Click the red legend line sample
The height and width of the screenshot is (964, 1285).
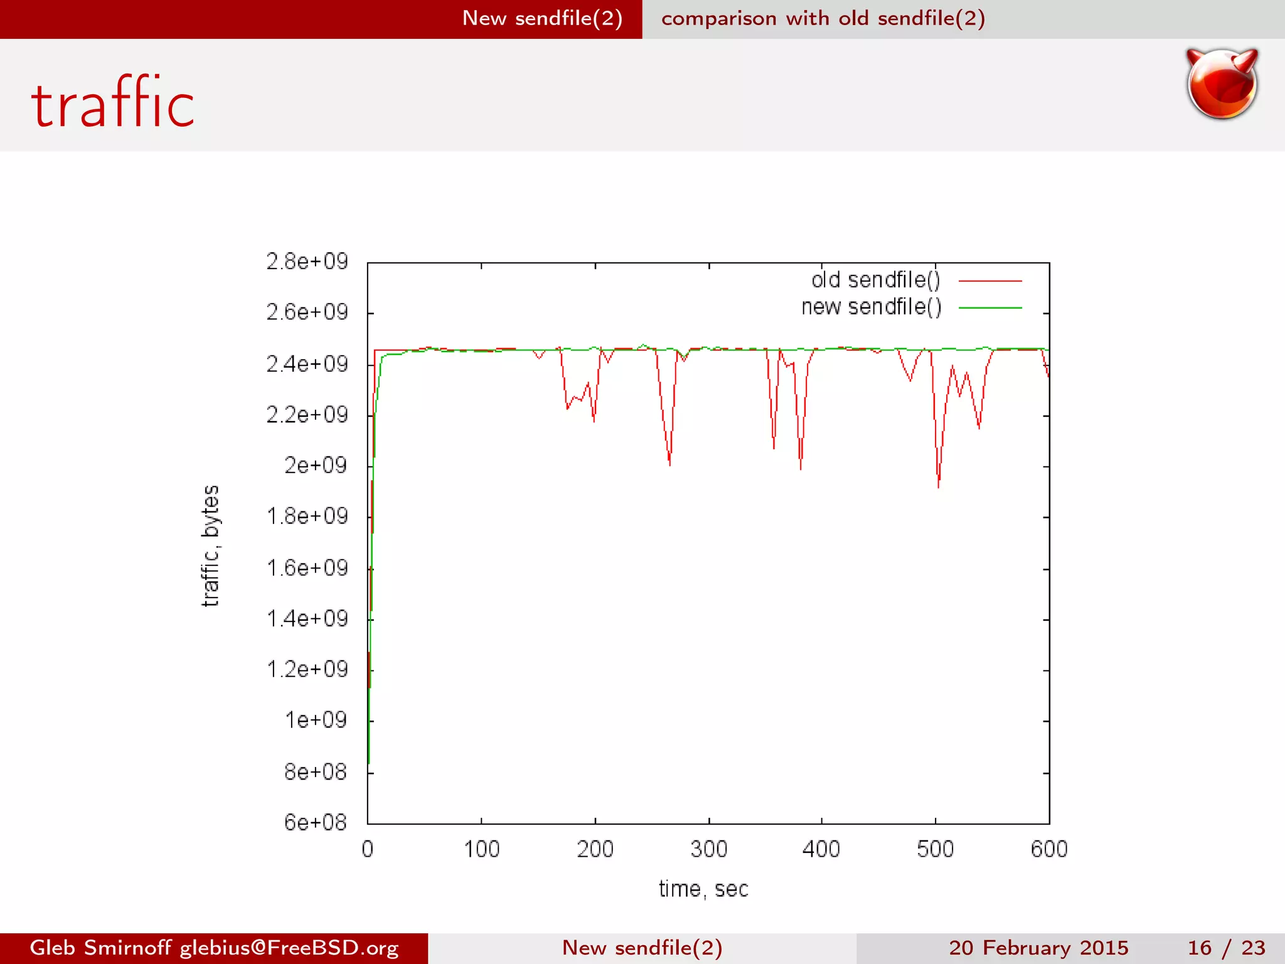990,281
